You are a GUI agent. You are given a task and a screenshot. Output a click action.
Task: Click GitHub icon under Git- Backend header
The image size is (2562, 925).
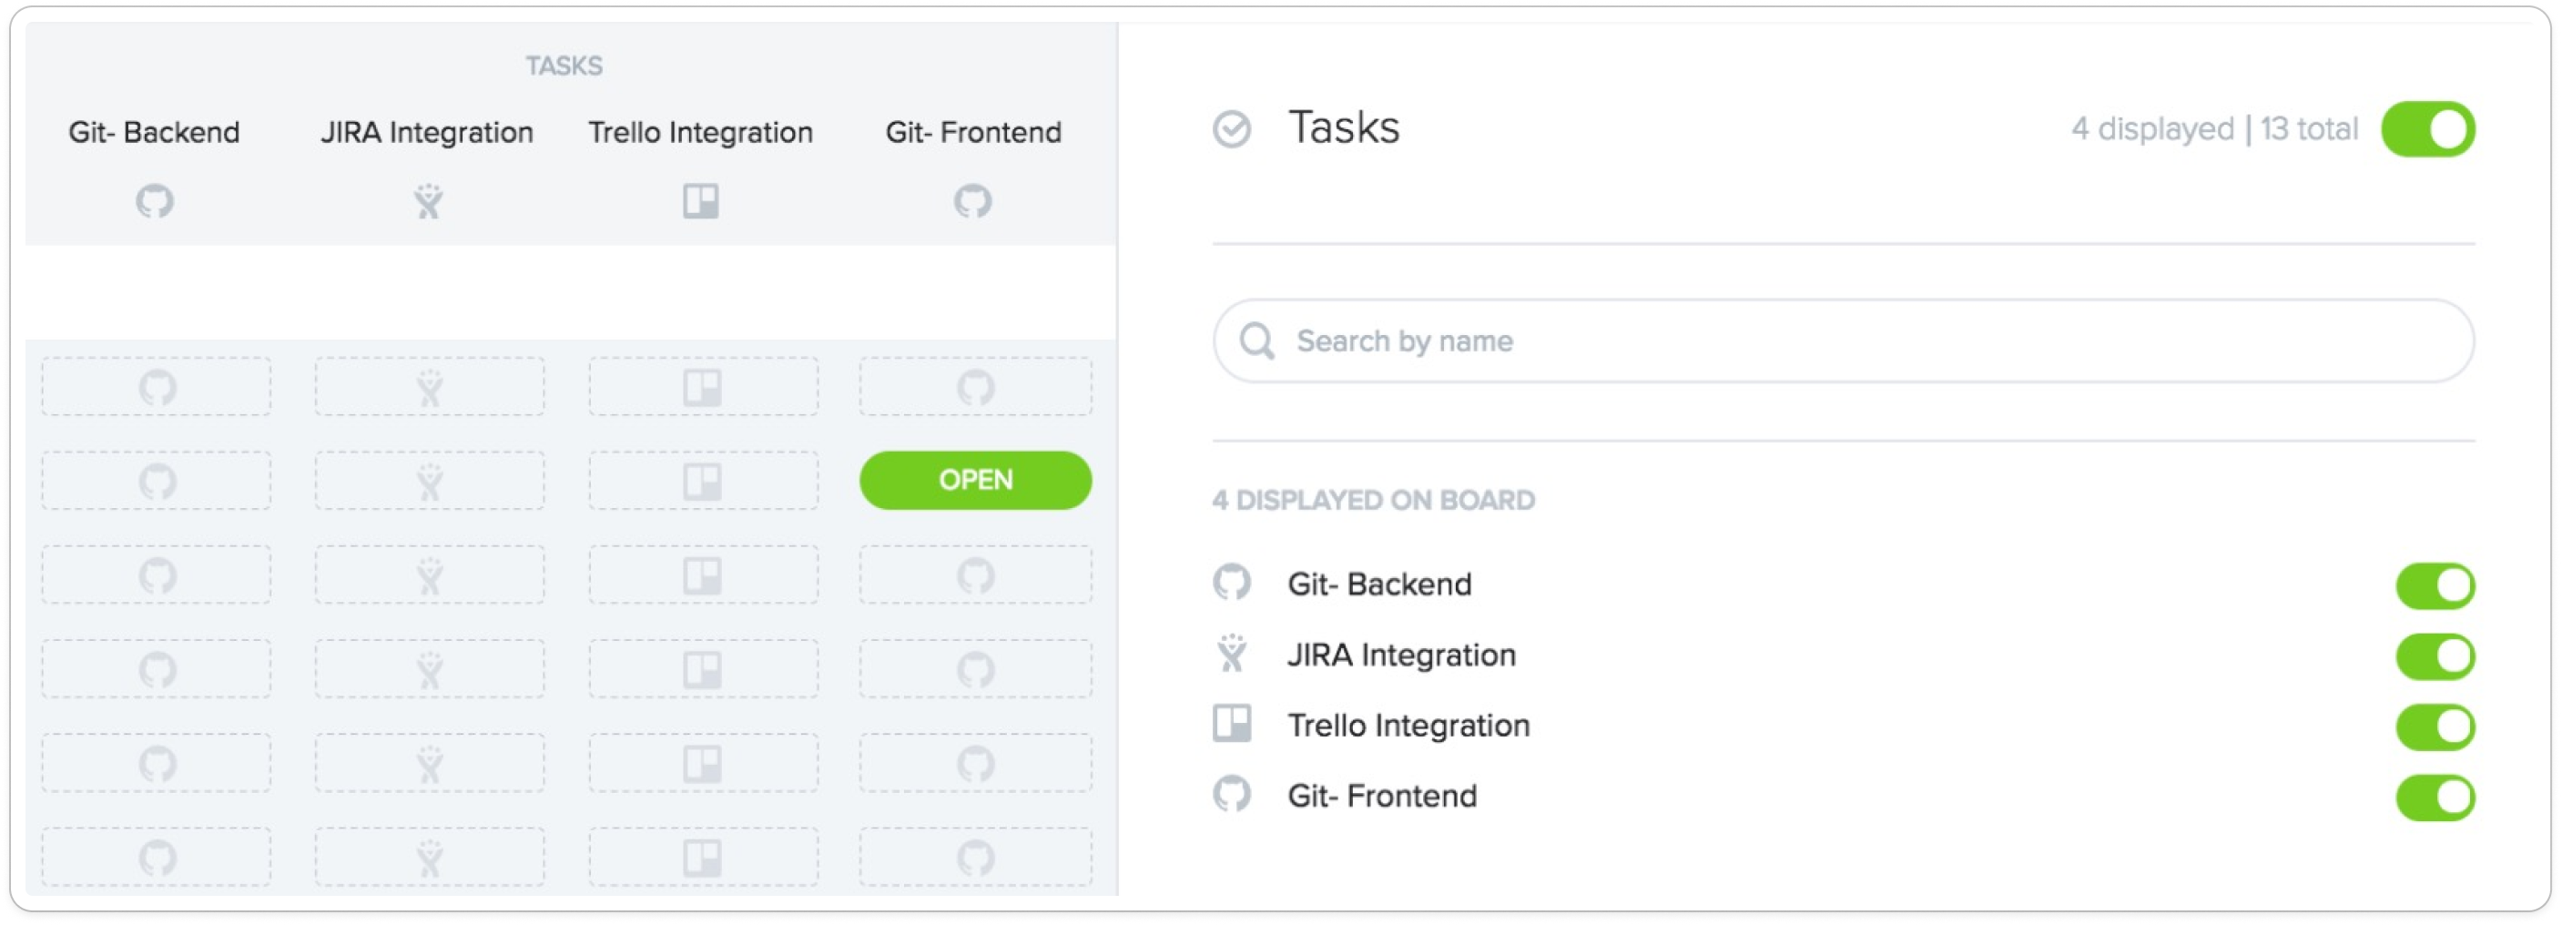(155, 202)
